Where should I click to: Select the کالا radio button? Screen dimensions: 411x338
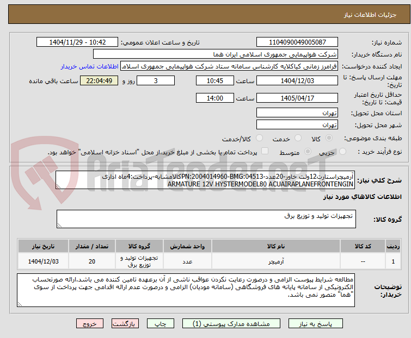[329, 138]
